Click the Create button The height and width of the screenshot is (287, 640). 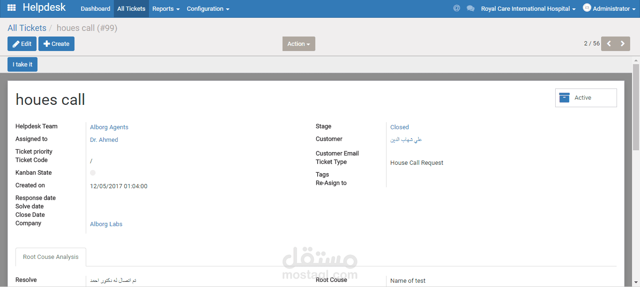click(x=56, y=44)
